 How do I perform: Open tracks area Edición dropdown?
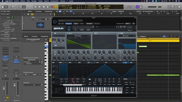[x=30, y=11]
